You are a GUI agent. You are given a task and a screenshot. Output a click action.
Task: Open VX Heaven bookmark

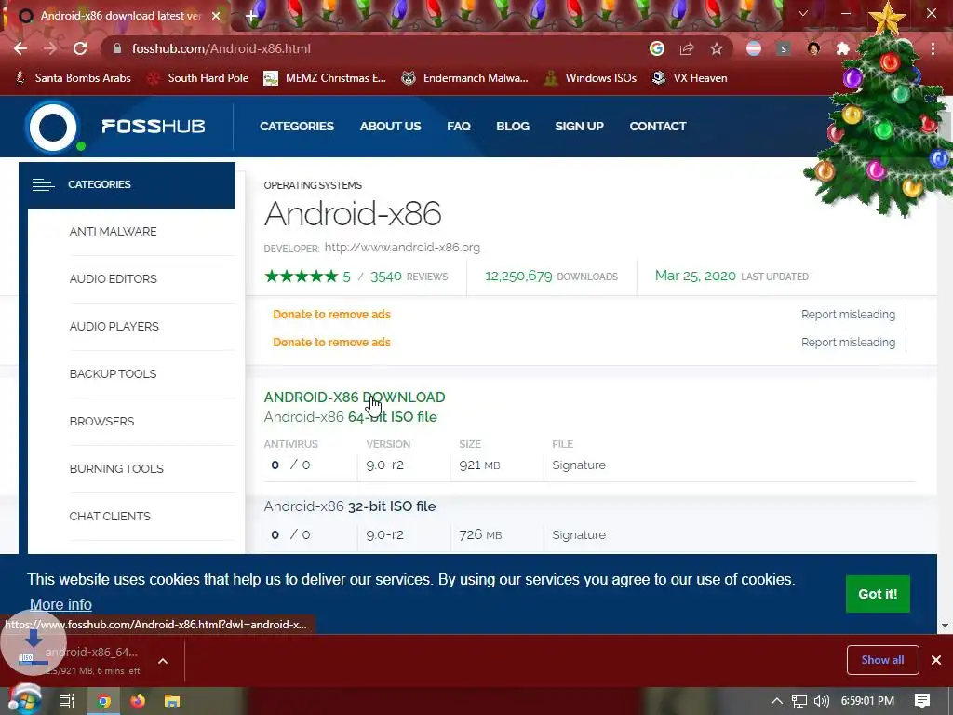tap(690, 78)
